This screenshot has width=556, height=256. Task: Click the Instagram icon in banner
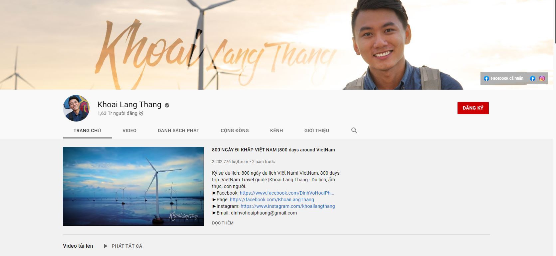[x=542, y=78]
